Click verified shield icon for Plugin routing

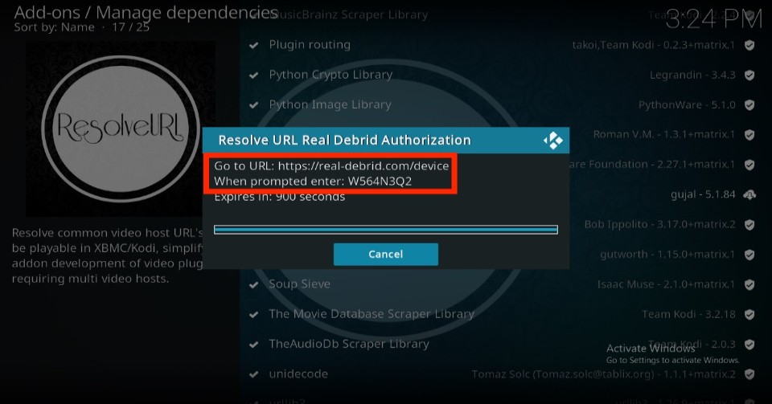click(x=749, y=45)
